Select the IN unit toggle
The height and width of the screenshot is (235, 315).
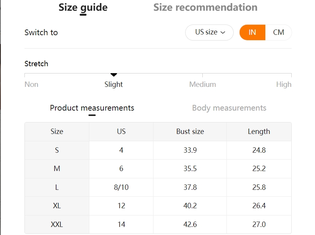click(x=252, y=33)
